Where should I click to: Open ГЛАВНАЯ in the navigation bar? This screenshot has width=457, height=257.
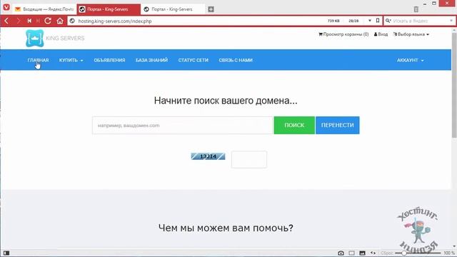click(38, 60)
